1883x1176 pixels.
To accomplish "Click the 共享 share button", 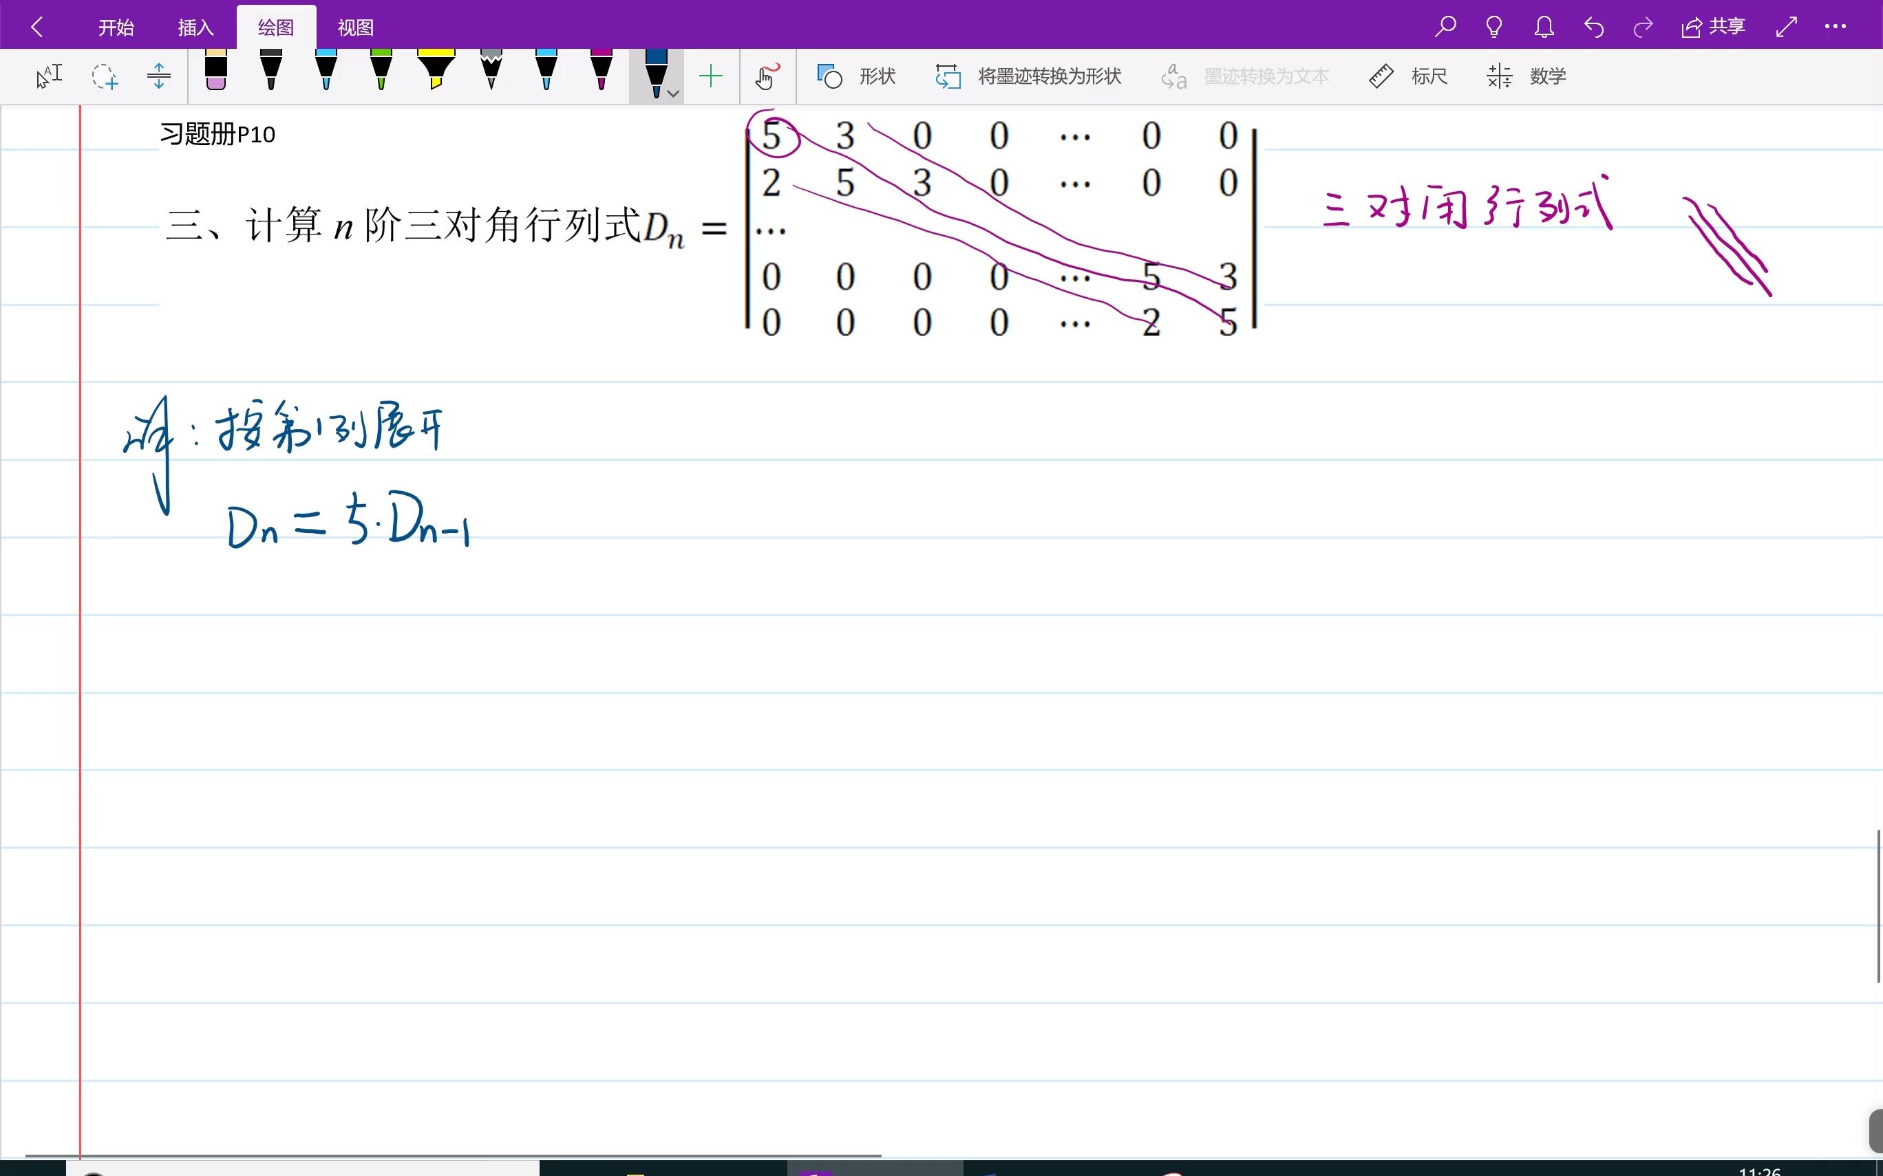I will coord(1714,28).
